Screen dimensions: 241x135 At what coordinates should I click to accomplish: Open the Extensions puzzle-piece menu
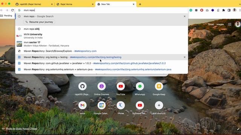tap(223, 10)
